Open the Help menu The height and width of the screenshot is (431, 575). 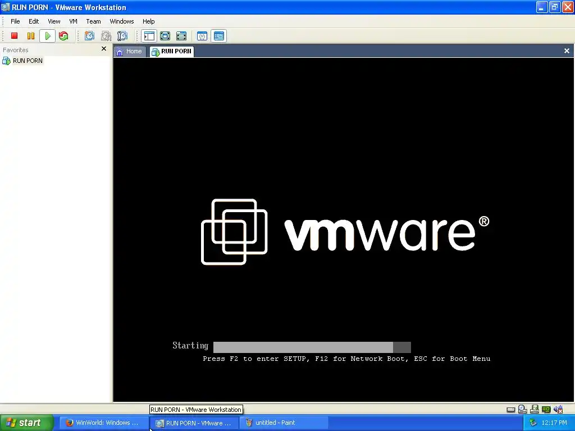point(148,21)
